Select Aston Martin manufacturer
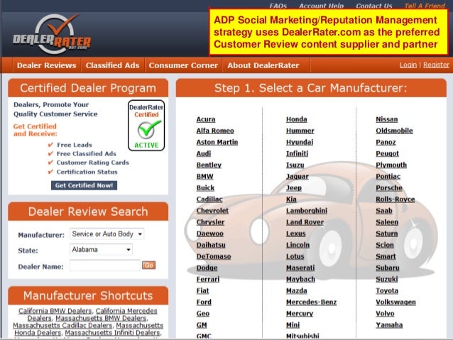This screenshot has height=340, width=453. [x=217, y=142]
